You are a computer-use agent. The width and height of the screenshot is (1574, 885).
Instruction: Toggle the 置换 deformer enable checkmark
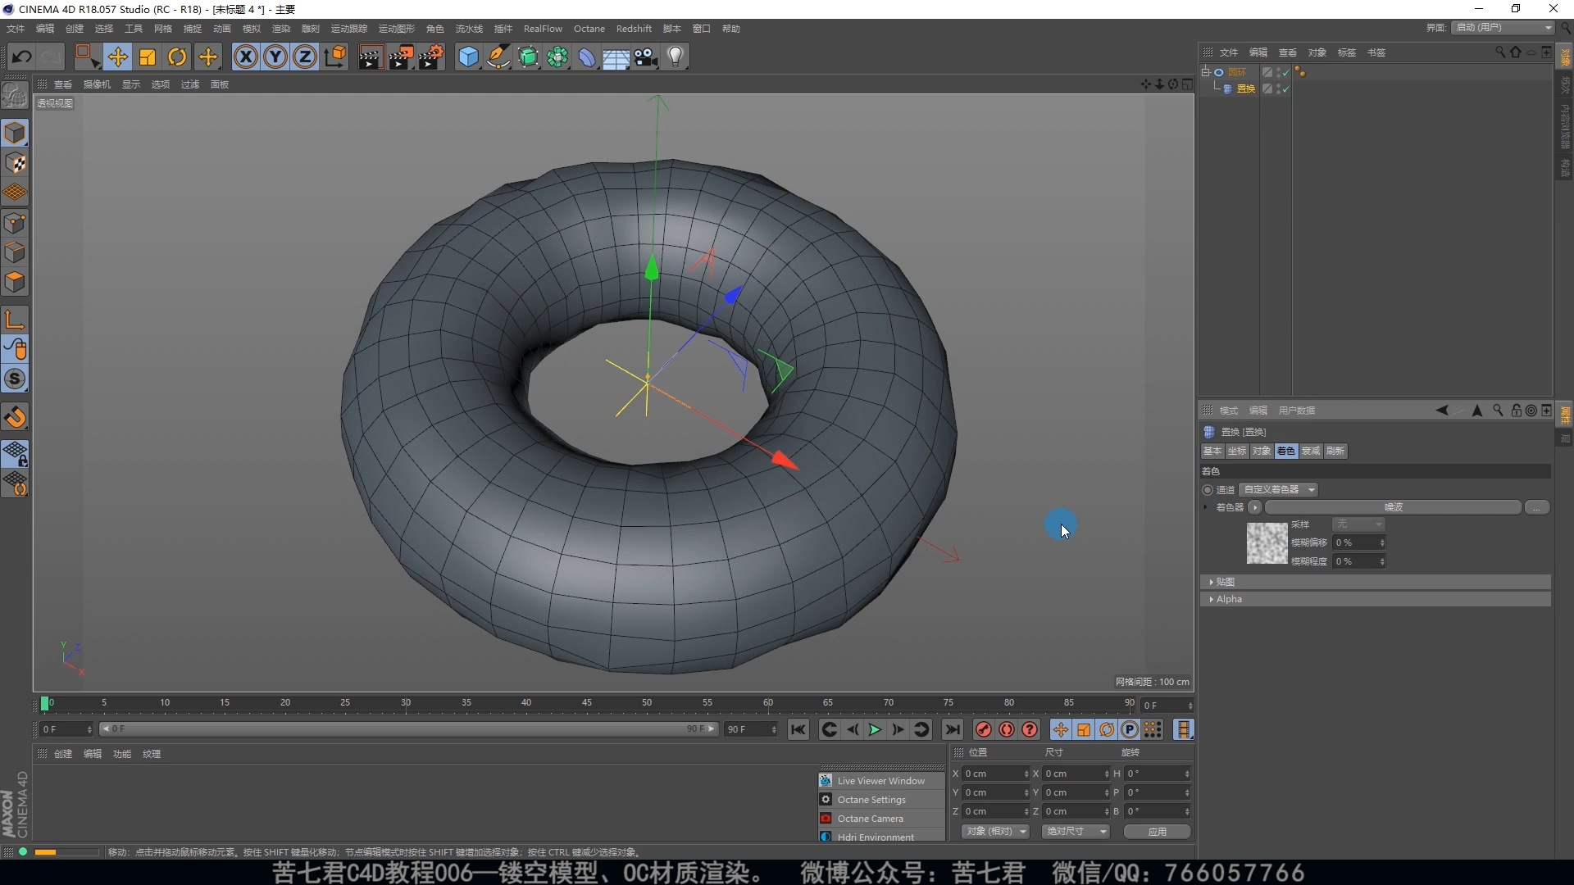[1285, 88]
